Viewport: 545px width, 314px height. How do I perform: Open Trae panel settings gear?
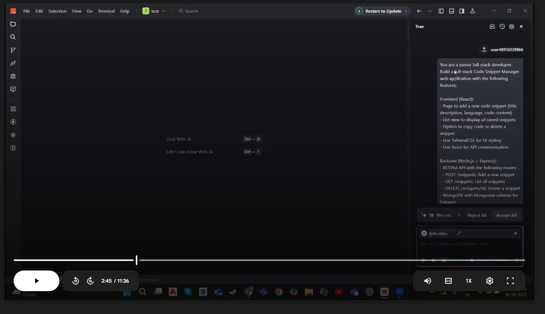511,27
